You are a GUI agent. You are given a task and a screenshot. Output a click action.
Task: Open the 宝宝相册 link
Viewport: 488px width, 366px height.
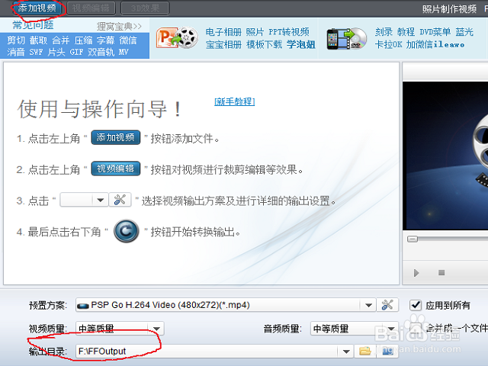coord(223,44)
